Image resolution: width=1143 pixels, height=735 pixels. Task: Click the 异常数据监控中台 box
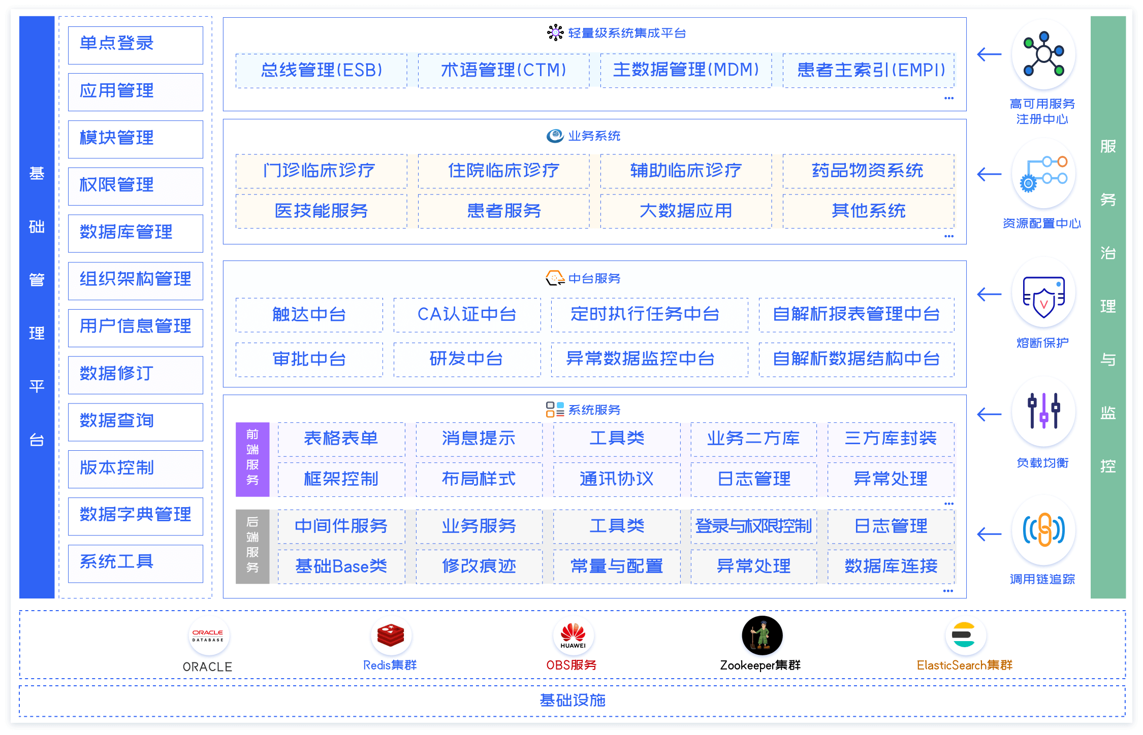click(x=650, y=360)
